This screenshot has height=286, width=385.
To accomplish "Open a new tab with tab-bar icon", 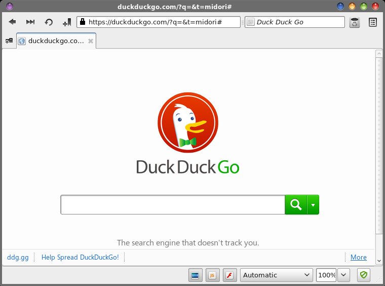I will click(9, 41).
